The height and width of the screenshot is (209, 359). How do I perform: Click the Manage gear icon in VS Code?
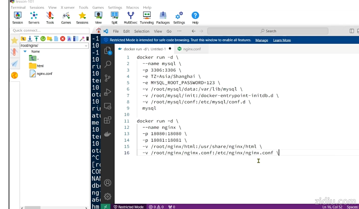pyautogui.click(x=107, y=196)
